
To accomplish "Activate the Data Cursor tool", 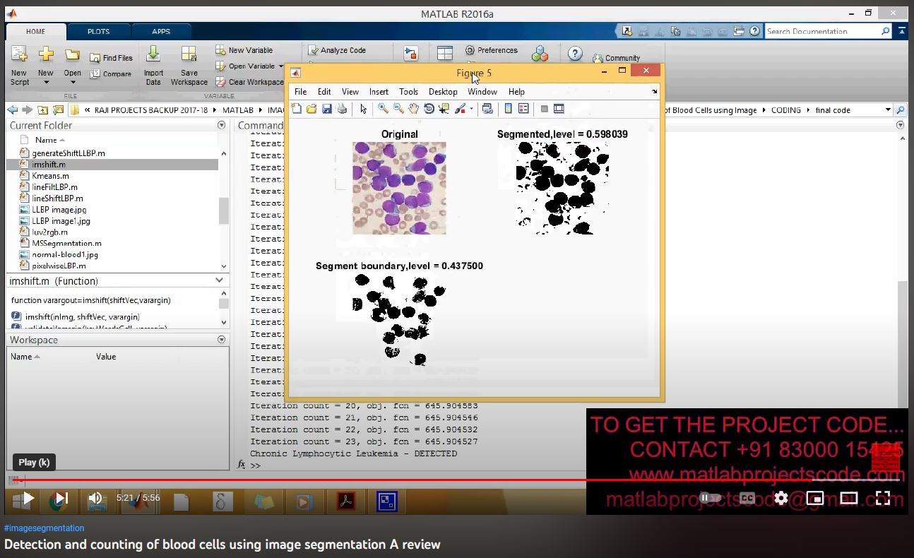I will 444,109.
